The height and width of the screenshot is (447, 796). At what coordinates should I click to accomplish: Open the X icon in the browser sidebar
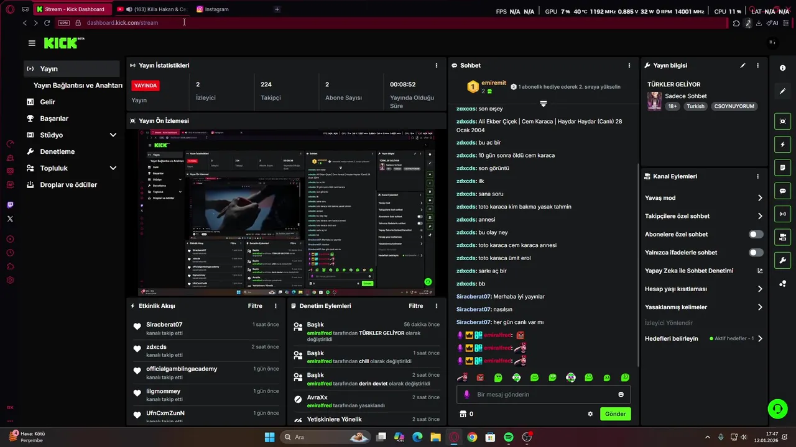coord(10,219)
